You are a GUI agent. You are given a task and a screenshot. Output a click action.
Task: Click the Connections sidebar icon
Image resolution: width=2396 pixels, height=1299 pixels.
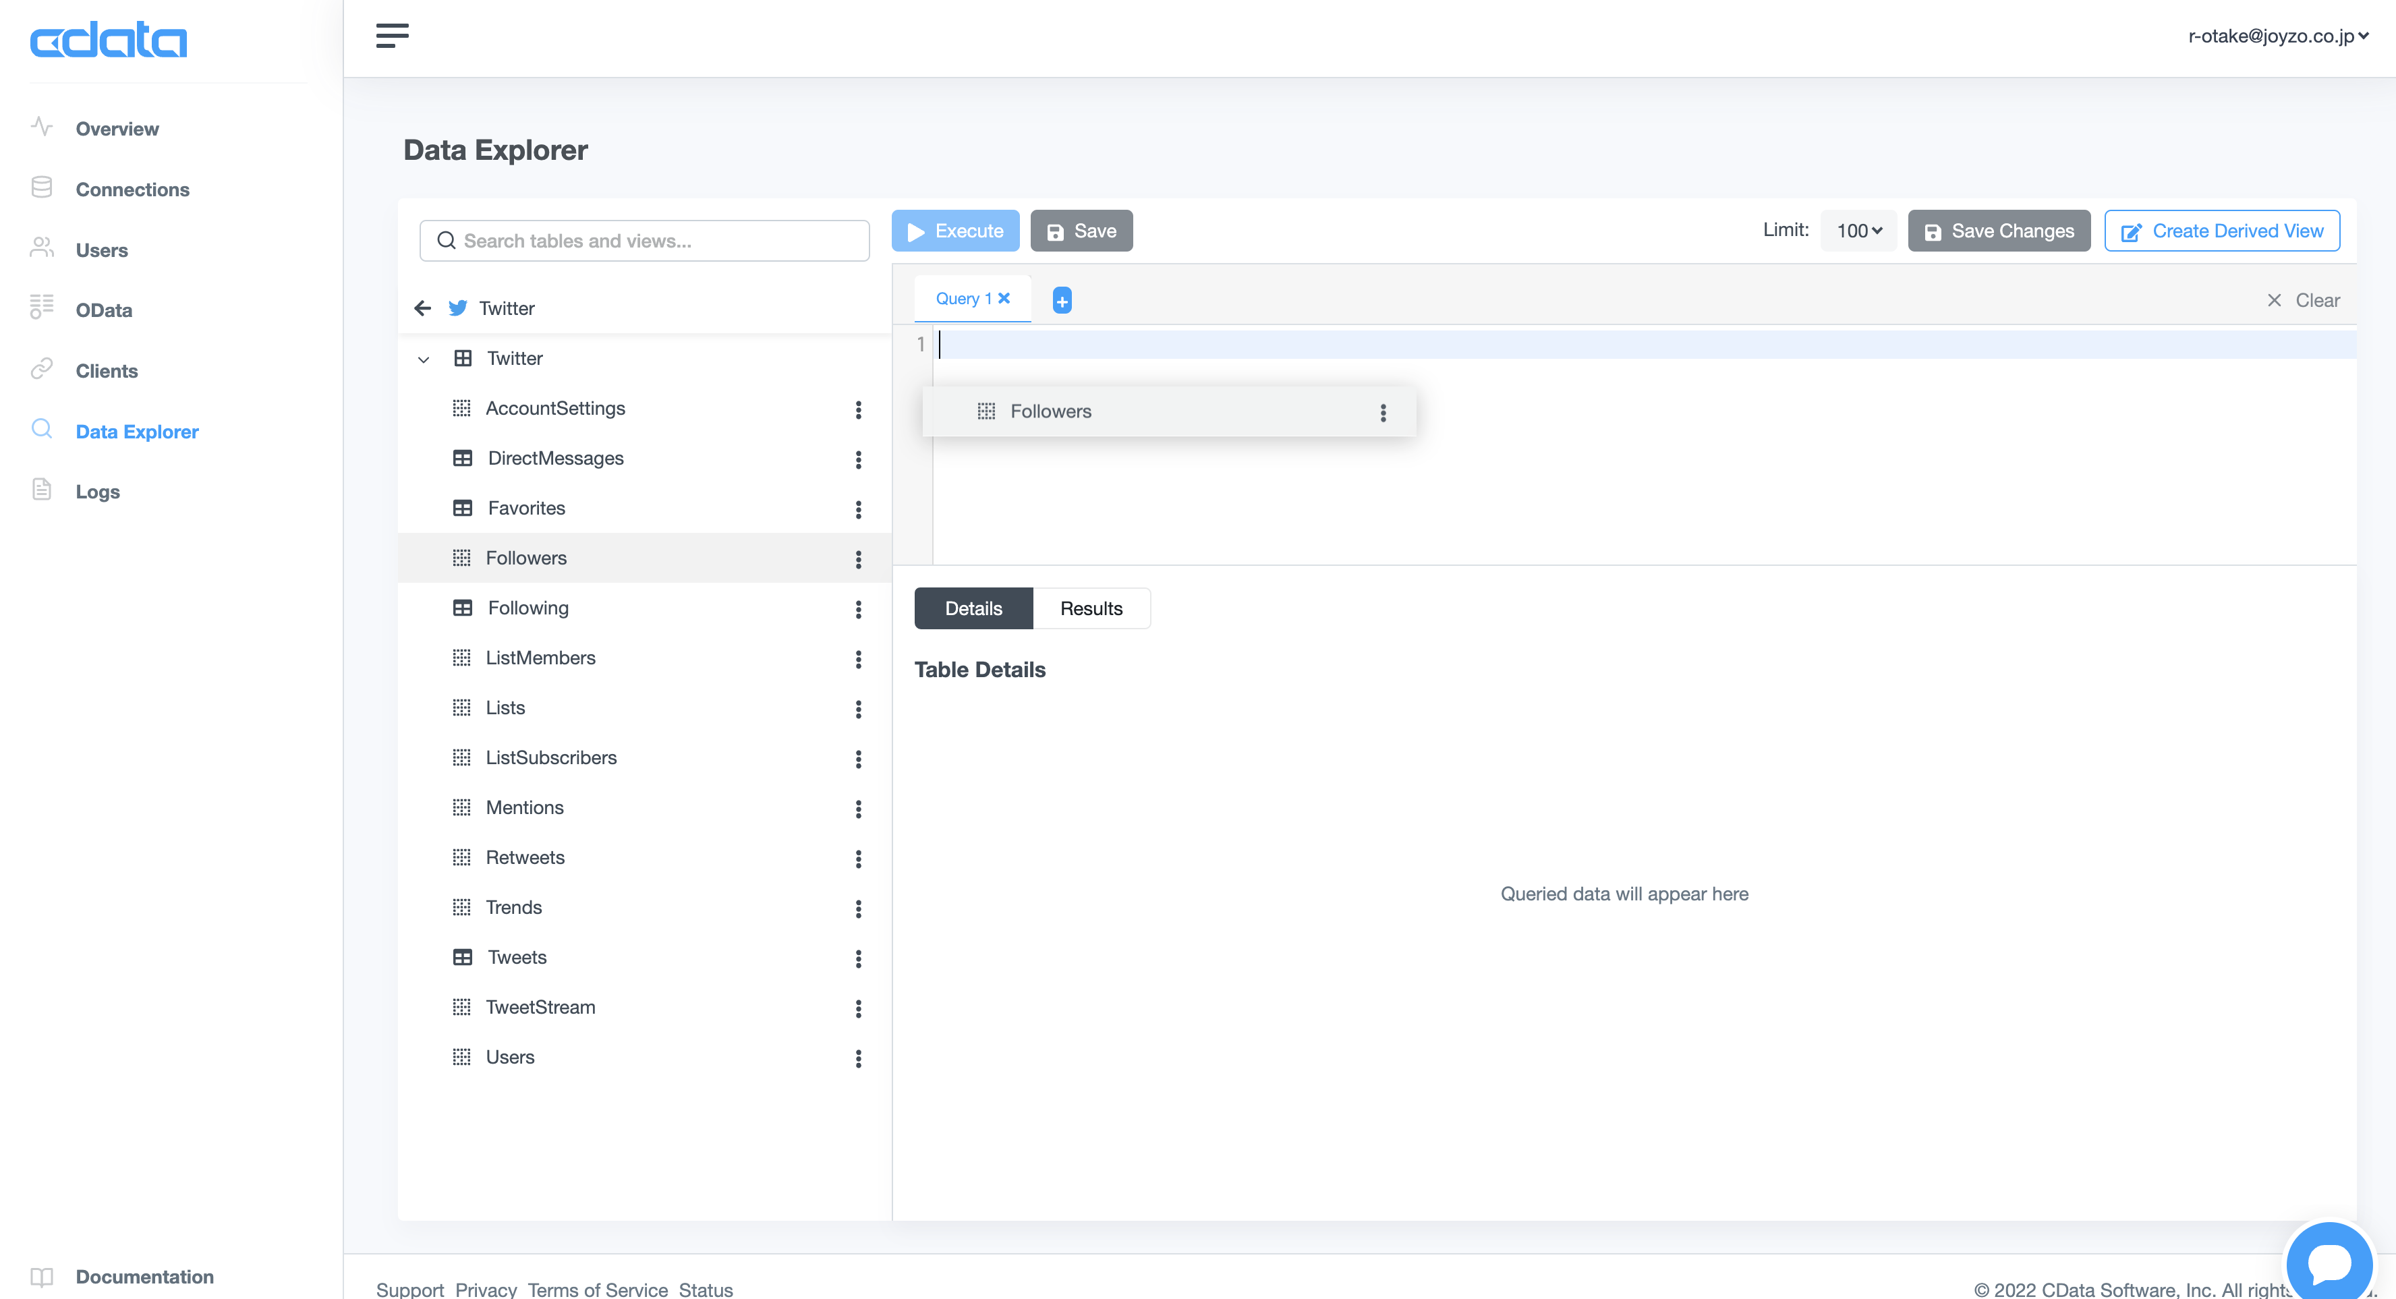pos(42,187)
